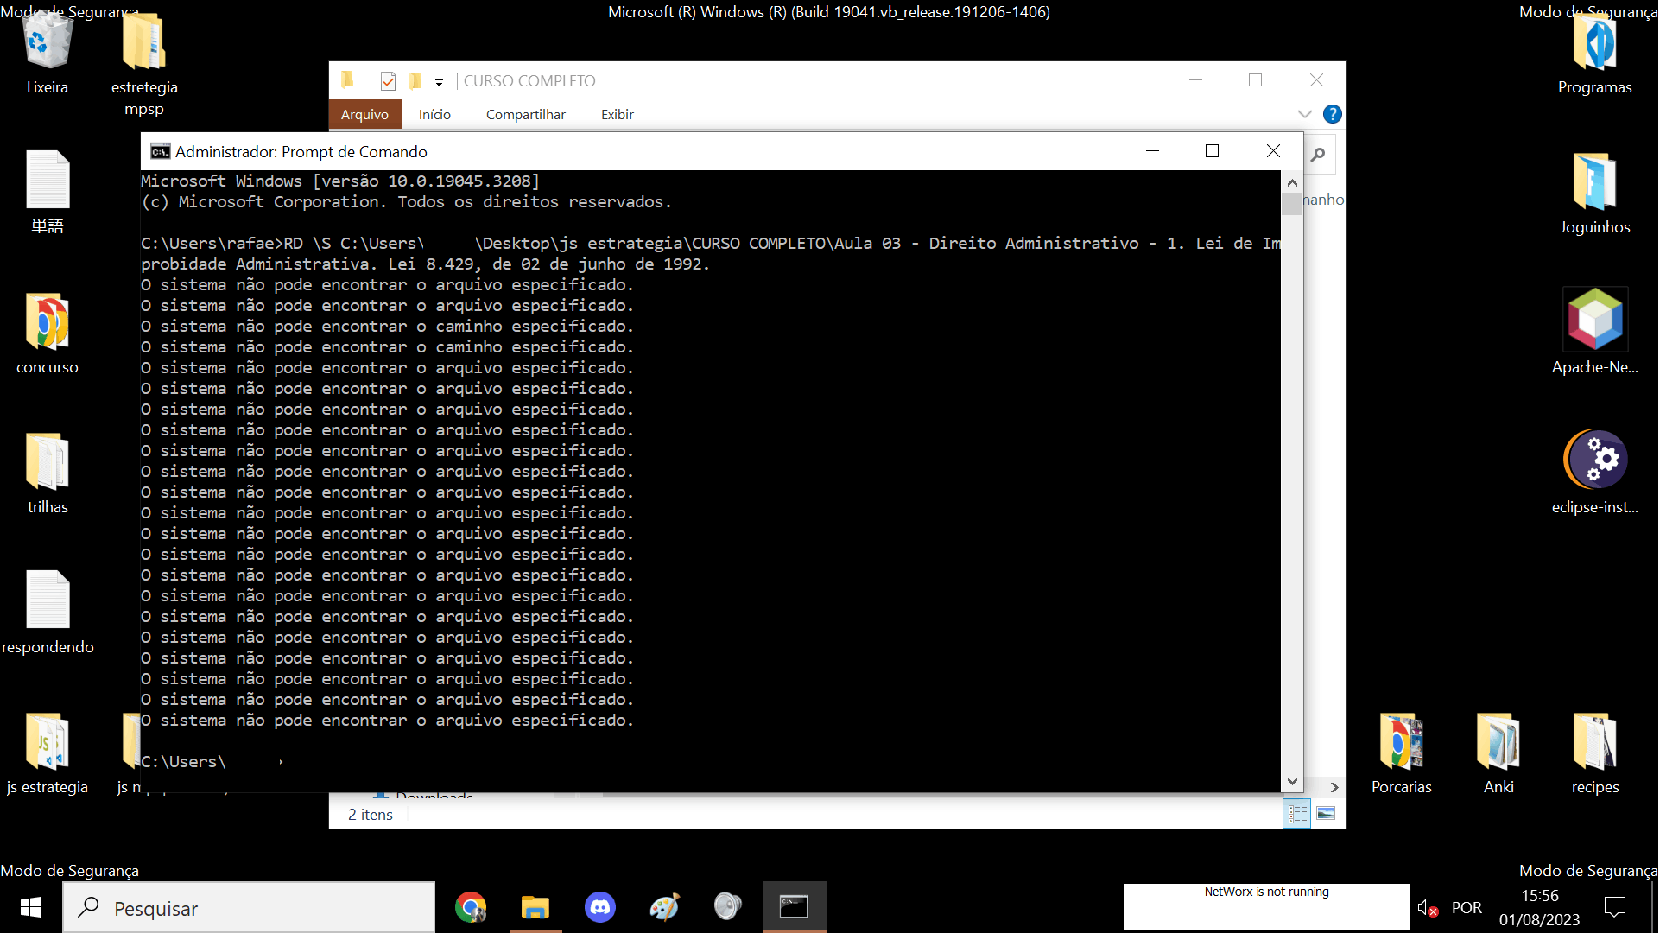Select the Compartilhar ribbon tab
Image resolution: width=1660 pixels, height=940 pixels.
point(526,114)
